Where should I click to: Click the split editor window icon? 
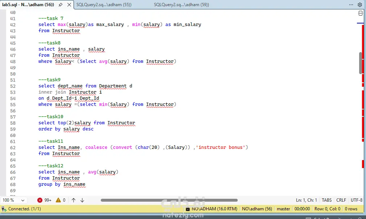pos(361,13)
